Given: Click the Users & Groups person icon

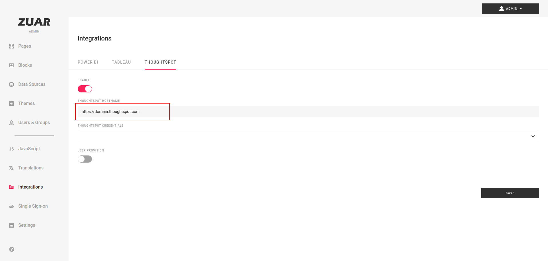Looking at the screenshot, I should 11,123.
